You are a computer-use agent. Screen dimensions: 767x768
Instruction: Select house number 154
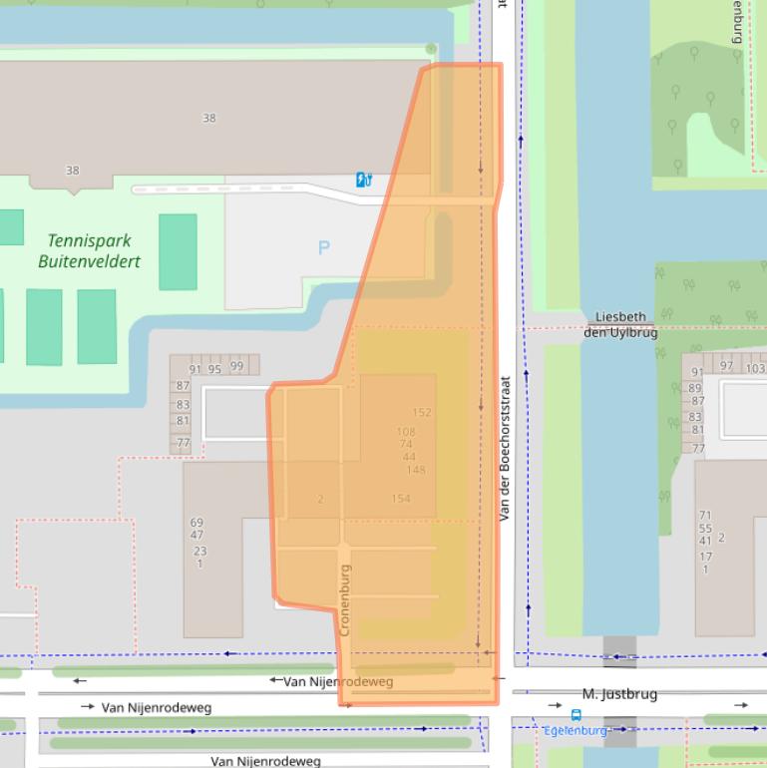pyautogui.click(x=400, y=499)
